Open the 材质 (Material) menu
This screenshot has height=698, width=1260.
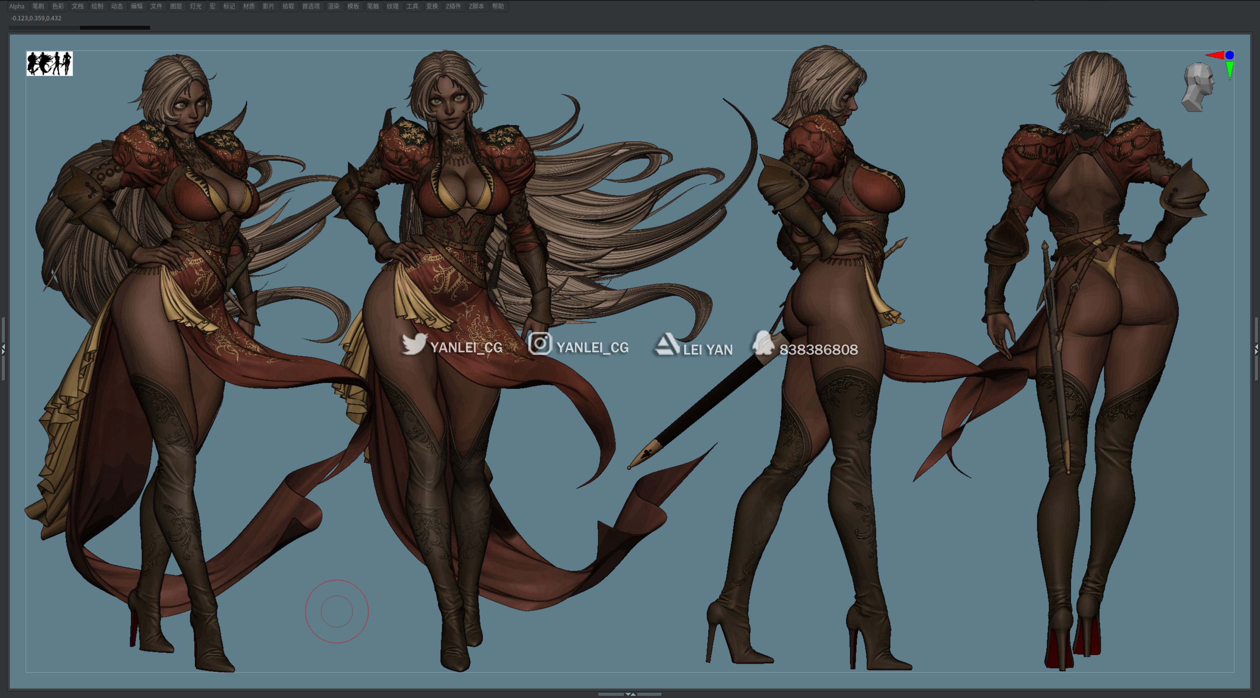click(x=248, y=6)
